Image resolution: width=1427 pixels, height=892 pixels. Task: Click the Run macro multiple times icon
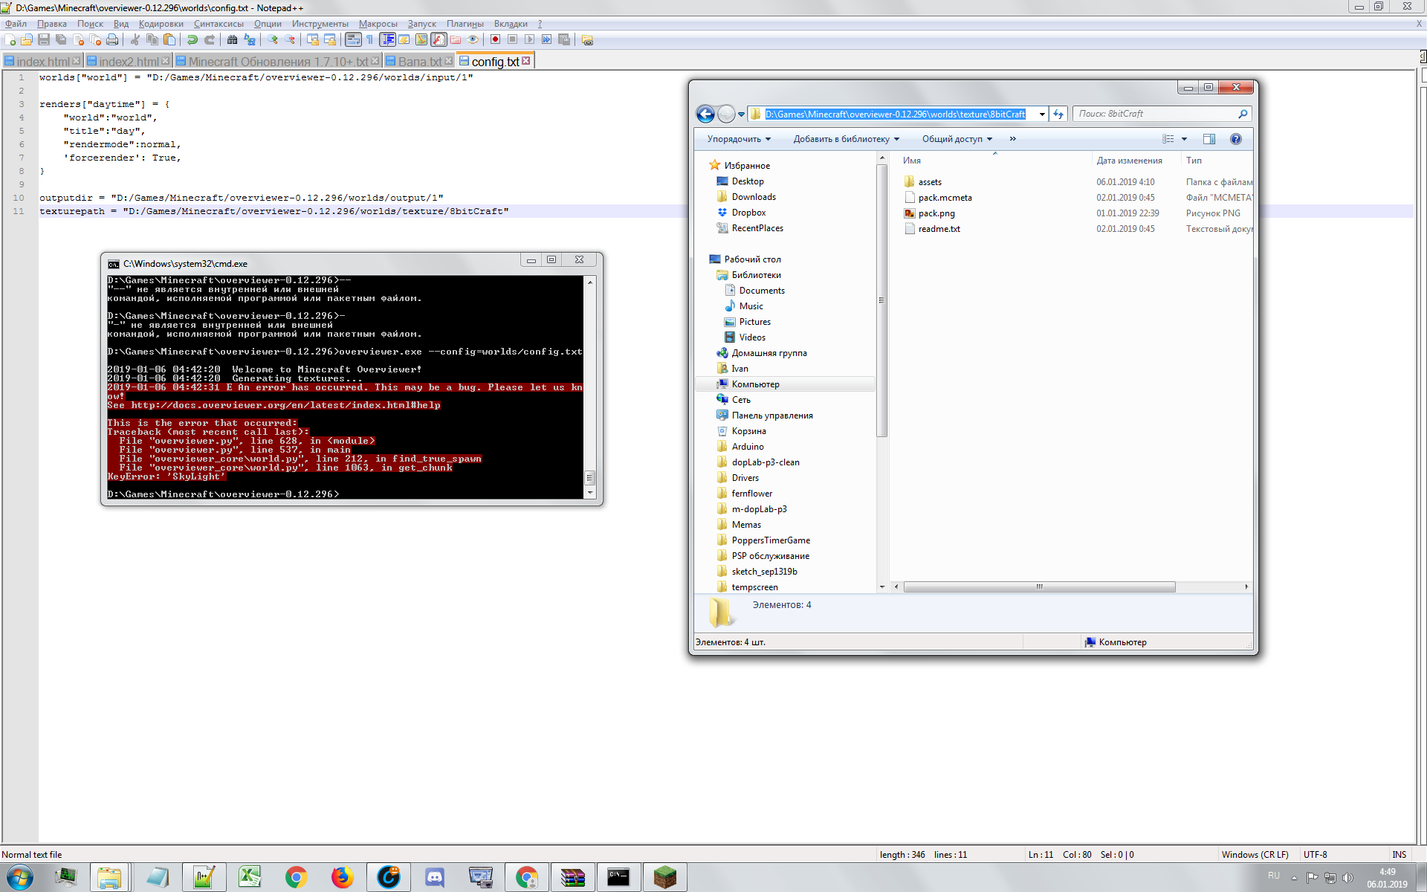pos(546,39)
